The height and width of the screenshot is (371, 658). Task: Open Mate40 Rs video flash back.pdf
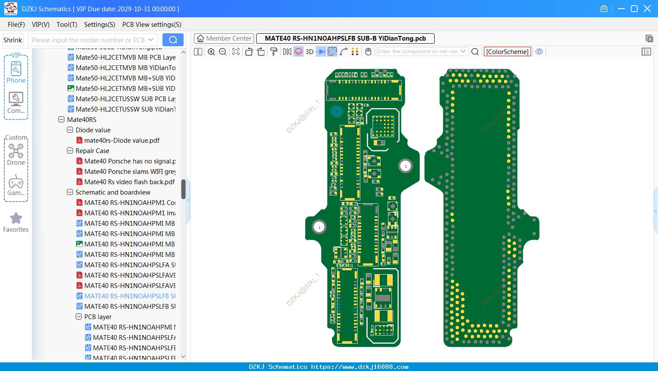click(x=126, y=182)
